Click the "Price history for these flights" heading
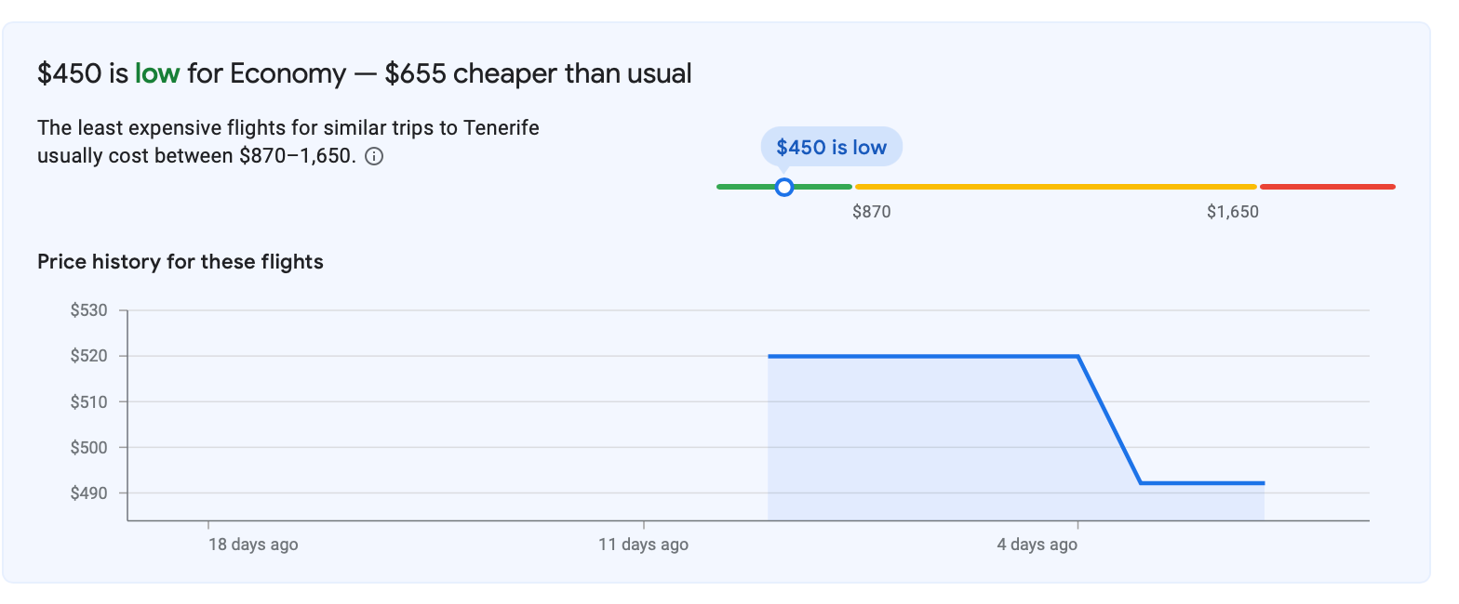 pos(181,262)
